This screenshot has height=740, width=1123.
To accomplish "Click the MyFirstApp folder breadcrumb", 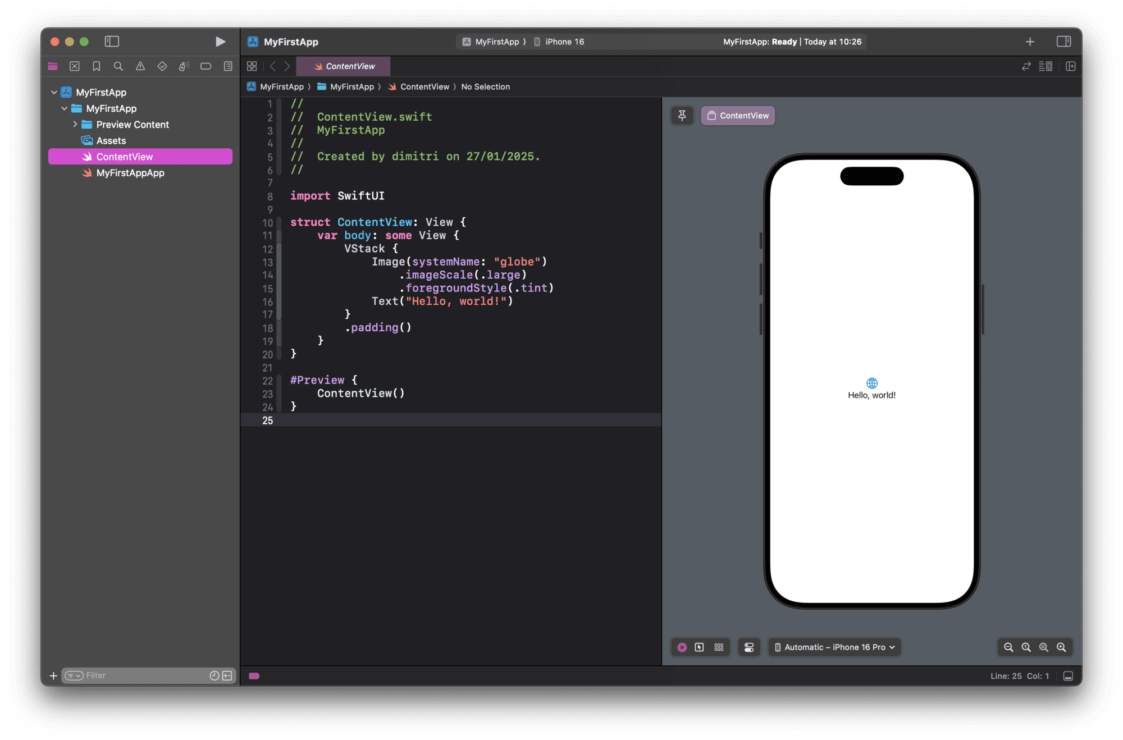I will (346, 86).
